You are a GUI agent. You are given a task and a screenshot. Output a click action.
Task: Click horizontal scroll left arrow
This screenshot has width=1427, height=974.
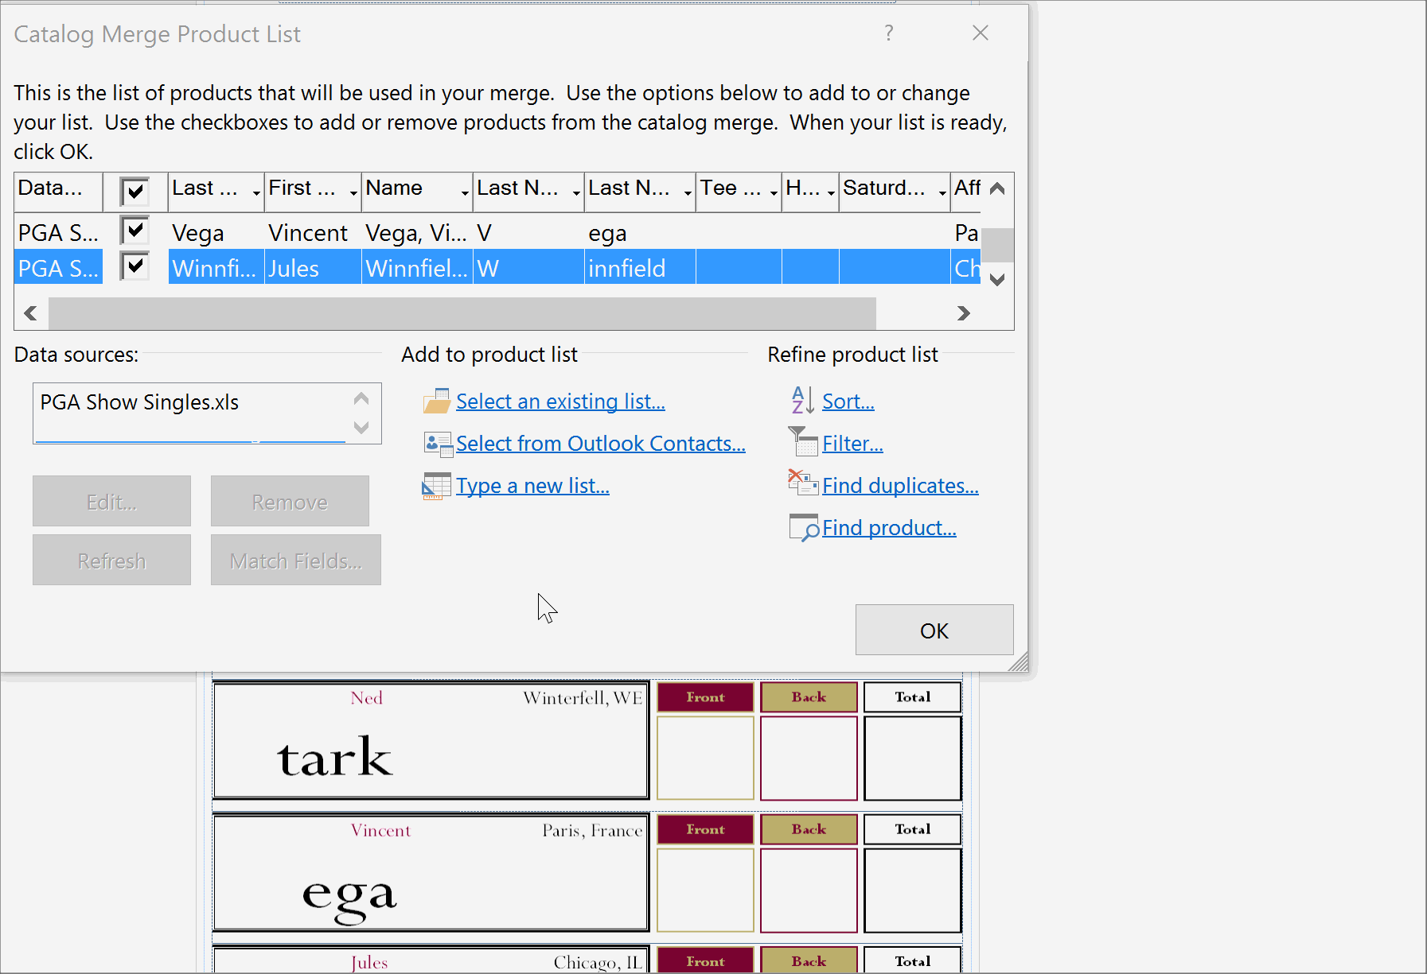pyautogui.click(x=30, y=313)
